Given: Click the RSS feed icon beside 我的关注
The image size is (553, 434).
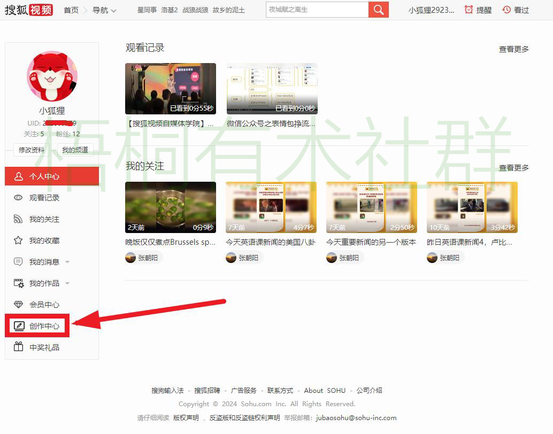Looking at the screenshot, I should click(x=18, y=219).
